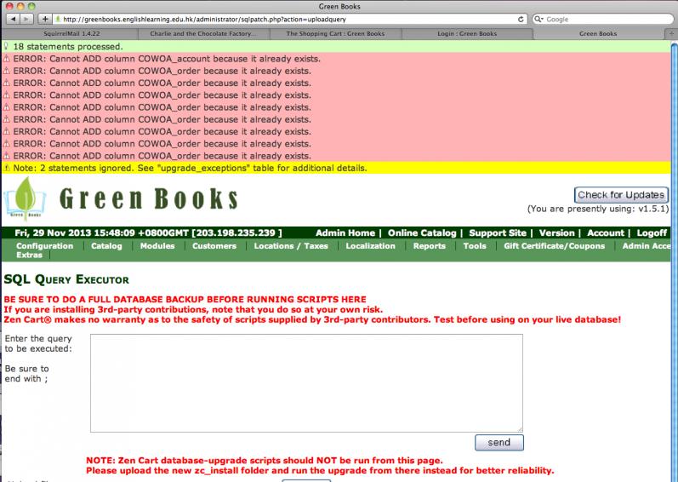Click the full database backup warning text
Image resolution: width=678 pixels, height=482 pixels.
[185, 300]
